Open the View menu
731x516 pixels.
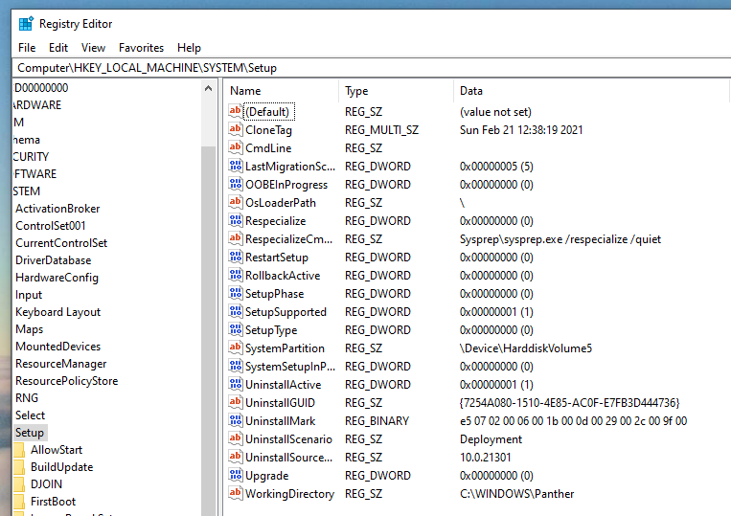click(93, 48)
